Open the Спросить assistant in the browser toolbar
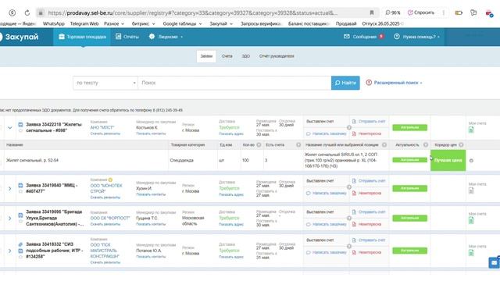 [420, 12]
